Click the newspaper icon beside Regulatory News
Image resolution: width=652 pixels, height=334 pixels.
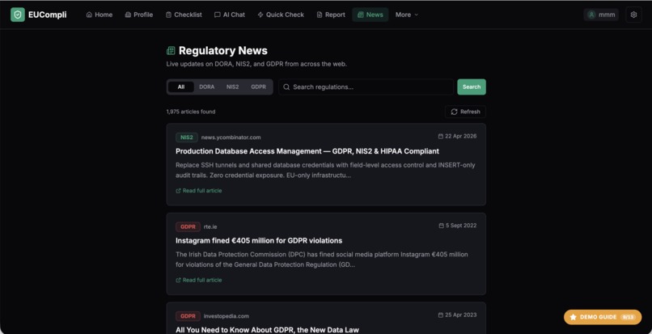[171, 51]
